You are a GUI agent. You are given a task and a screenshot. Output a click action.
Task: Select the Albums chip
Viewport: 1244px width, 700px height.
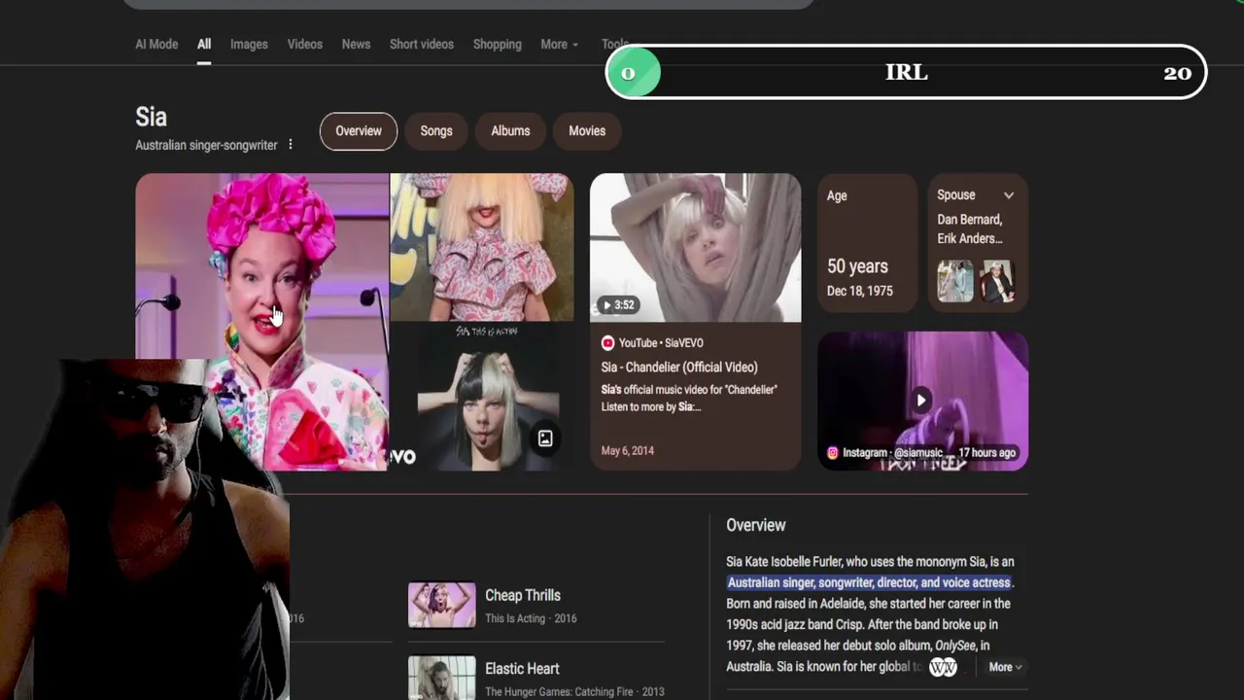510,131
